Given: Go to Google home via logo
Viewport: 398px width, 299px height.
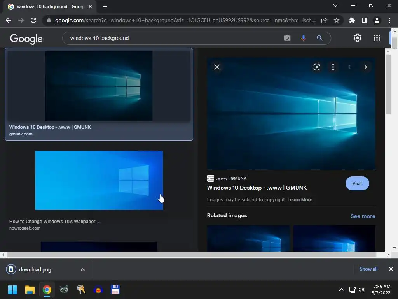Looking at the screenshot, I should (x=26, y=39).
